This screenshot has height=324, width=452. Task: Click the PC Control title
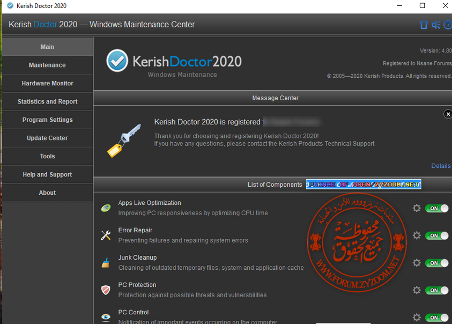coord(133,312)
